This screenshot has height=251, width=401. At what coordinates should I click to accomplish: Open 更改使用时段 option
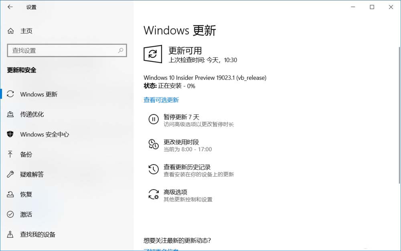click(x=181, y=142)
